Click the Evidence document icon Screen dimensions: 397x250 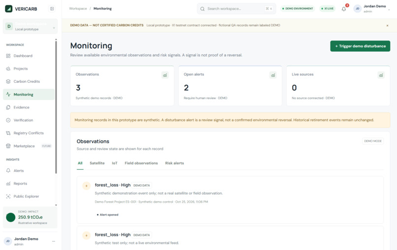(x=8, y=107)
